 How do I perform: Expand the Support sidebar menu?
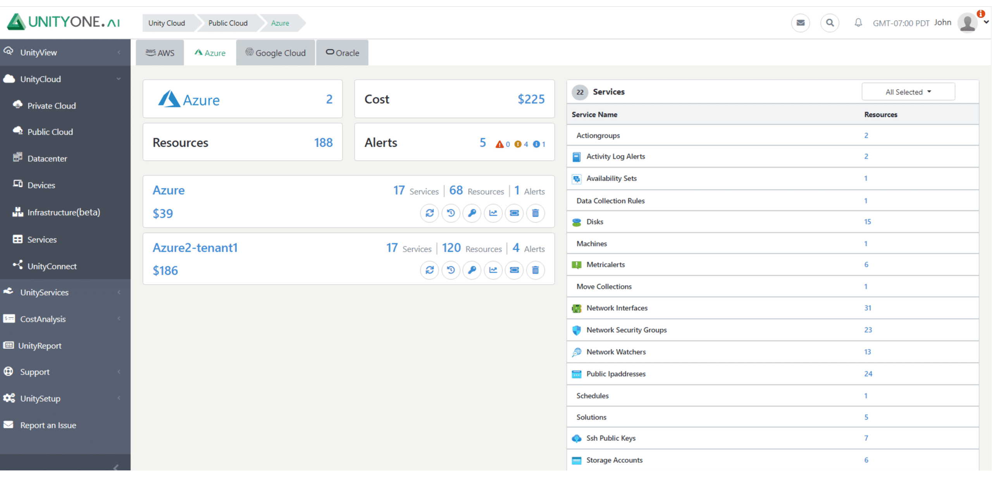[x=65, y=372]
